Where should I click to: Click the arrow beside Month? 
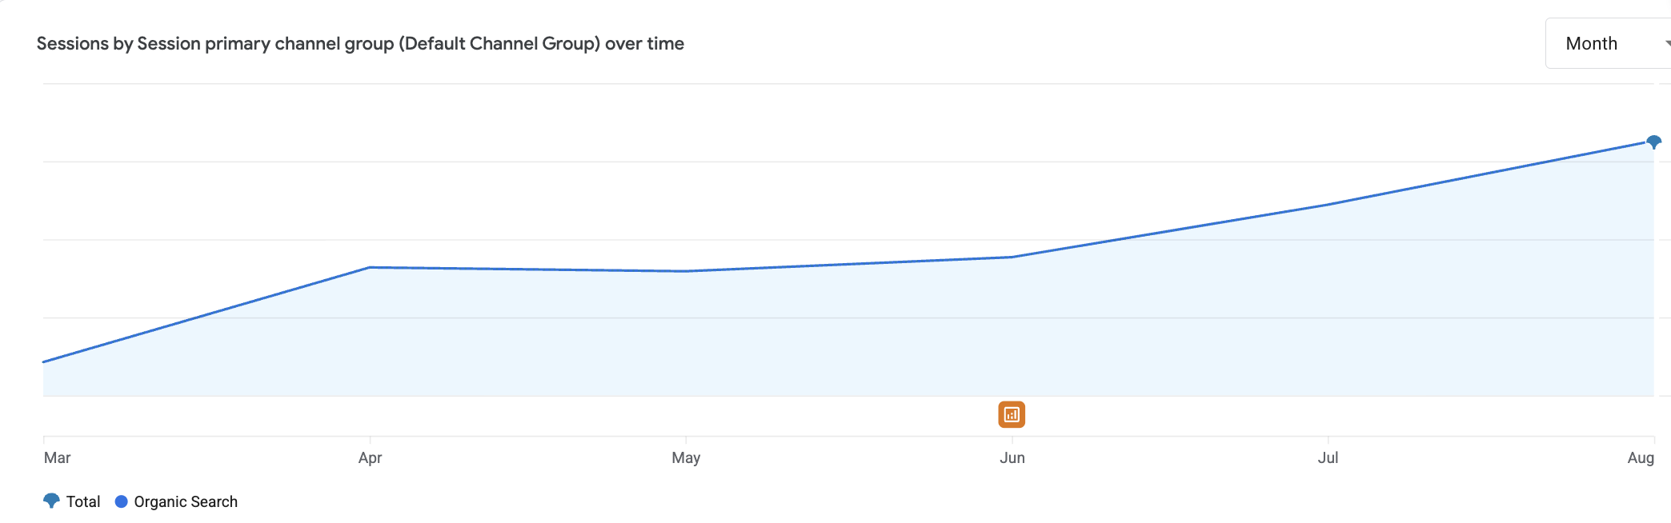pyautogui.click(x=1667, y=43)
